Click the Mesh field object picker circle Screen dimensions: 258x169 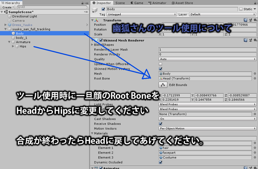(x=255, y=73)
